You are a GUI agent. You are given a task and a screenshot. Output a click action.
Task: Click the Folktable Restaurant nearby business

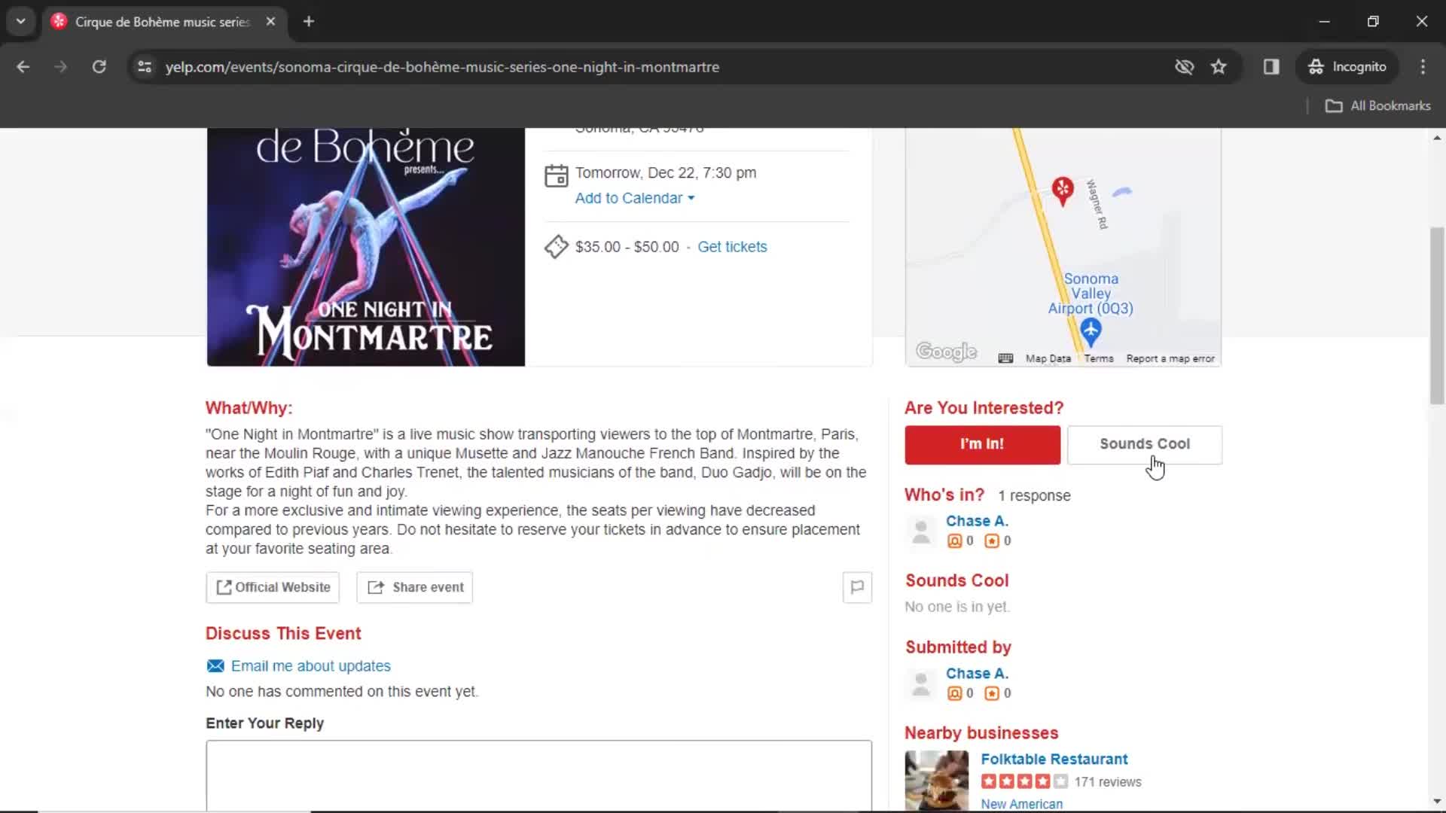coord(1054,758)
